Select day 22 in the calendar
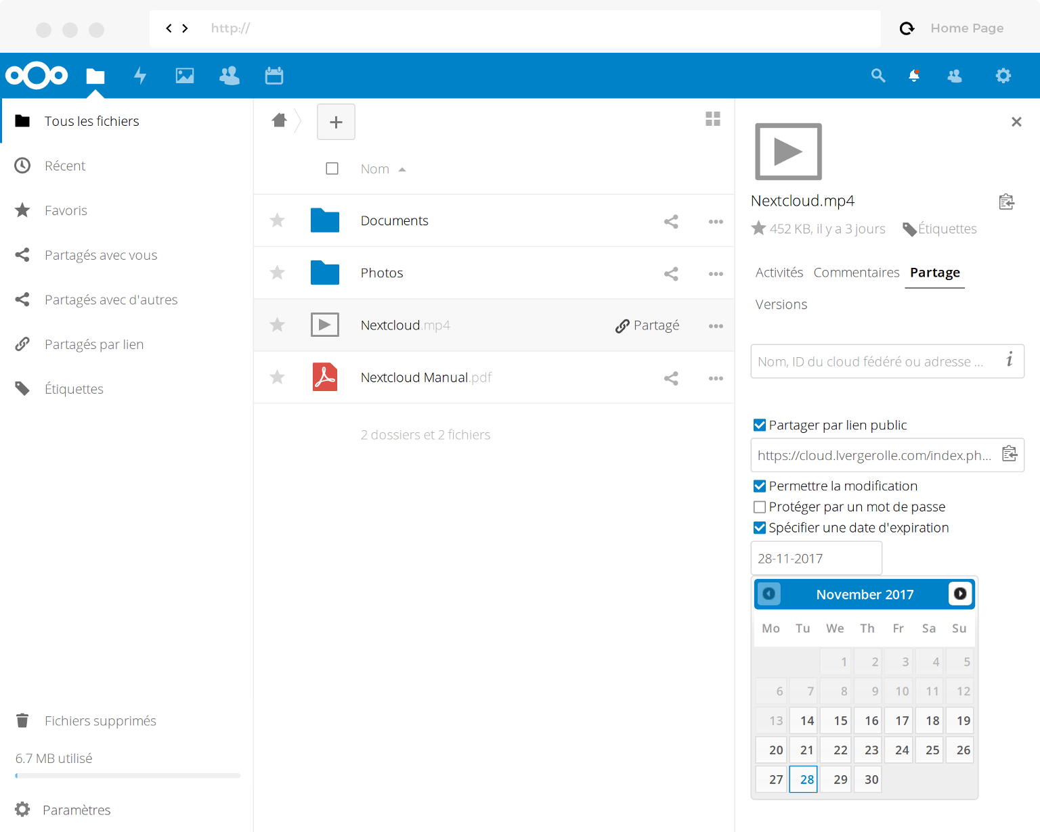 point(840,750)
